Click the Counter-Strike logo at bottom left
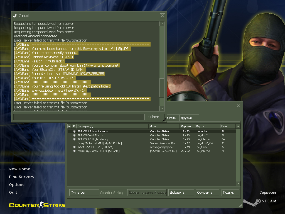Viewport: 285px width, 214px height. click(x=37, y=205)
